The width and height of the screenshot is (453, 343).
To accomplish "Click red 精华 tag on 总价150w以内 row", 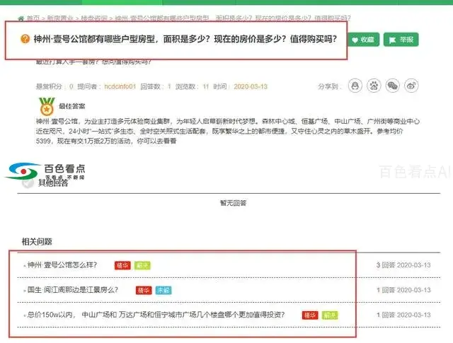I will pyautogui.click(x=310, y=315).
